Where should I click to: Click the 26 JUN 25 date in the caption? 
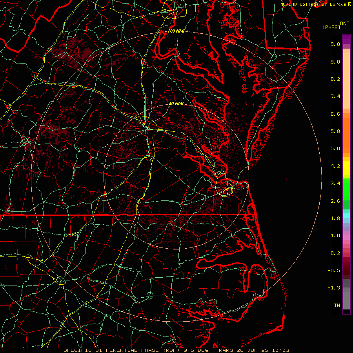pos(253,350)
